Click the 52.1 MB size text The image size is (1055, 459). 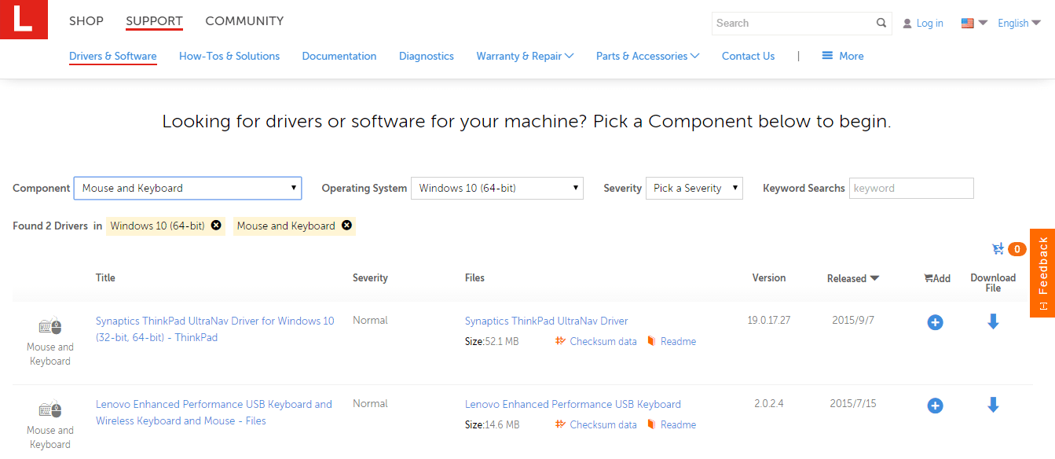(503, 341)
